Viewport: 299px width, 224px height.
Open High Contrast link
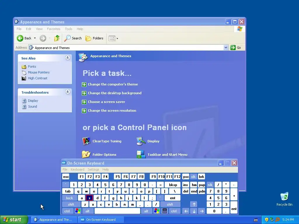38,78
